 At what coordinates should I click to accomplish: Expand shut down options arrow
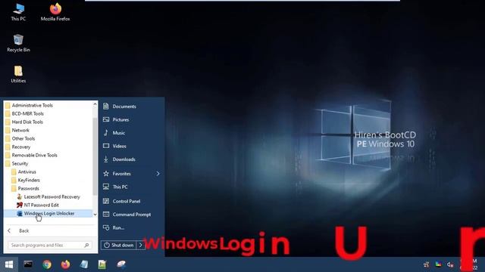[x=141, y=245]
